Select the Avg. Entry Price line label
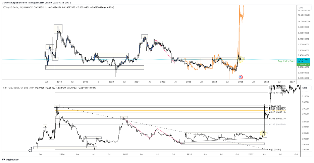 [286, 61]
